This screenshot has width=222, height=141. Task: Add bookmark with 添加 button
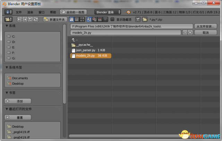pyautogui.click(x=18, y=101)
